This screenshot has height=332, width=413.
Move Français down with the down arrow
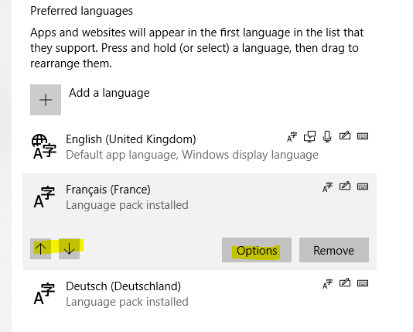point(69,248)
